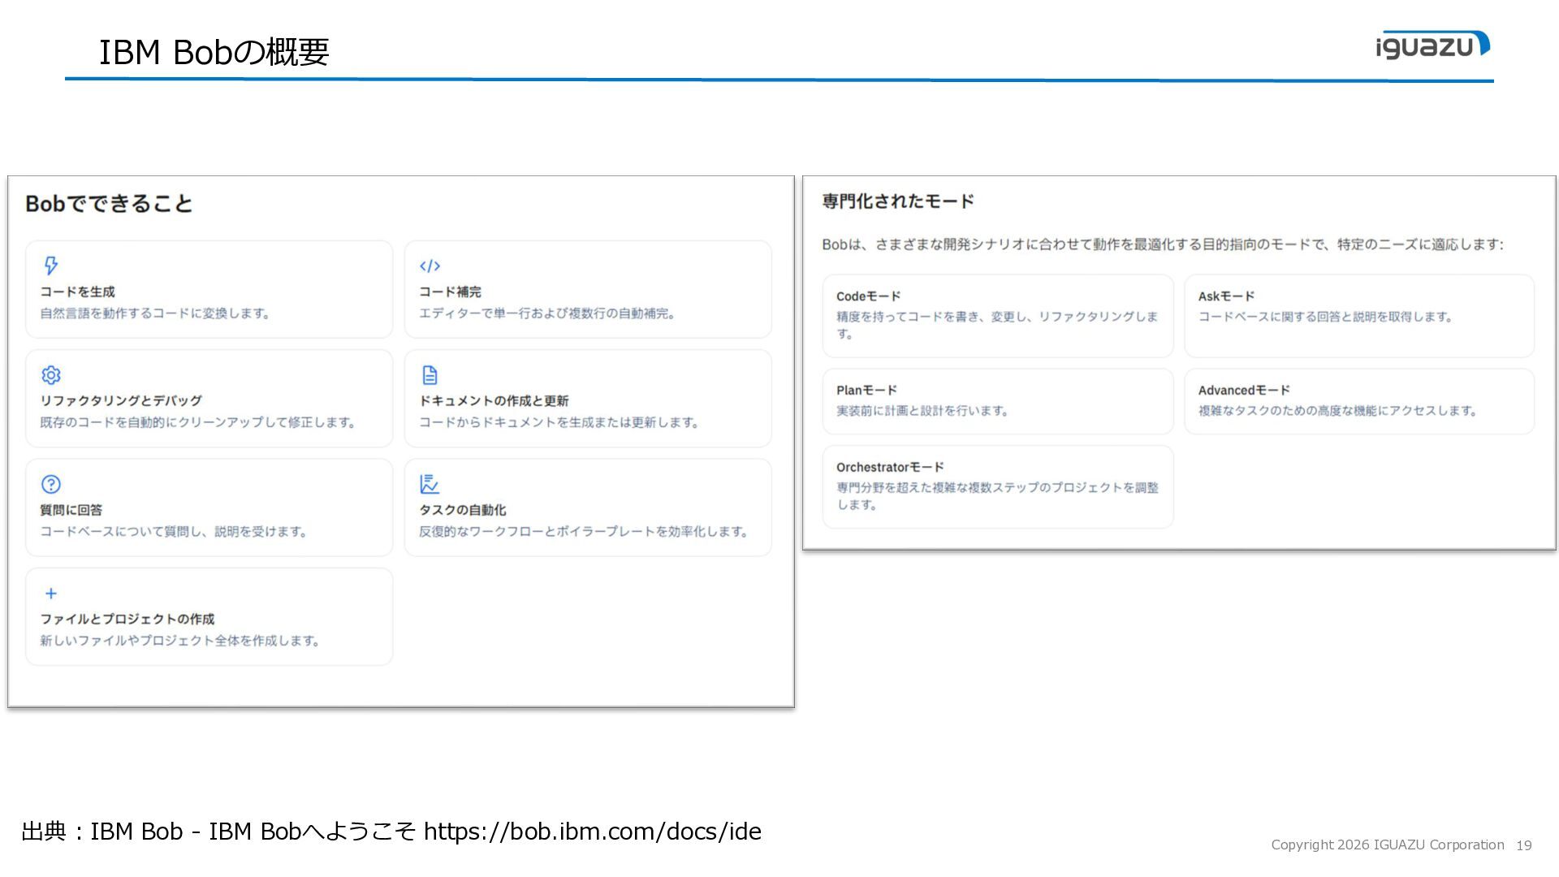Screen dimensions: 1559x877
Task: Click the description コードからドキュメントを生成または更新します。
Action: point(559,422)
